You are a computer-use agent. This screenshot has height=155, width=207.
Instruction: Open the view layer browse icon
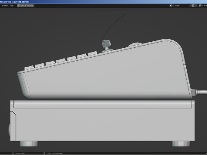pos(201,6)
